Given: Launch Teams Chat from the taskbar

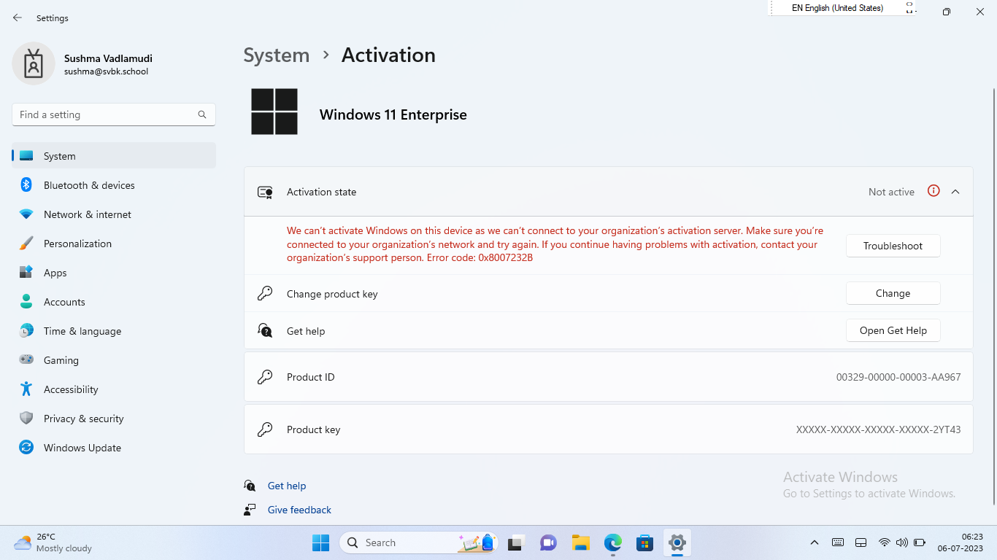Looking at the screenshot, I should tap(548, 542).
